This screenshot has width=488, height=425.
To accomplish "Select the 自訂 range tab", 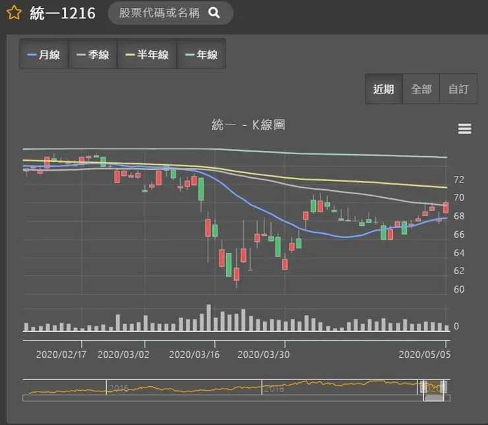I will 458,89.
